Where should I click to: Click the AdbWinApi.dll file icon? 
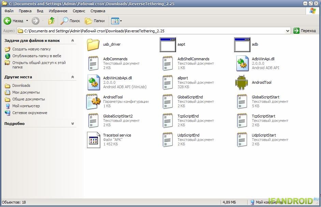pyautogui.click(x=242, y=63)
